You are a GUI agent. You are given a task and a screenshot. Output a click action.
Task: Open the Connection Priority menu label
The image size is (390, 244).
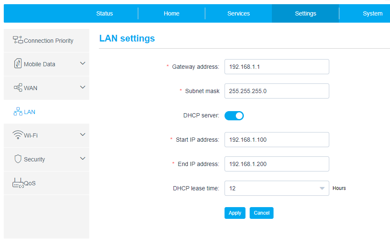(x=49, y=41)
